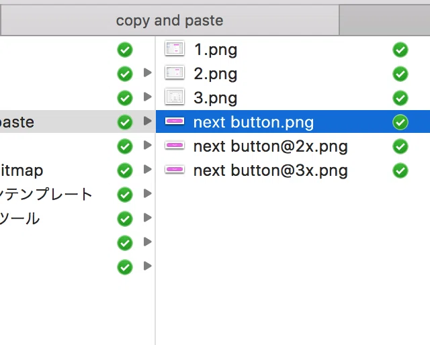Click the green badge on the ツール row
Image resolution: width=430 pixels, height=345 pixels.
[125, 219]
